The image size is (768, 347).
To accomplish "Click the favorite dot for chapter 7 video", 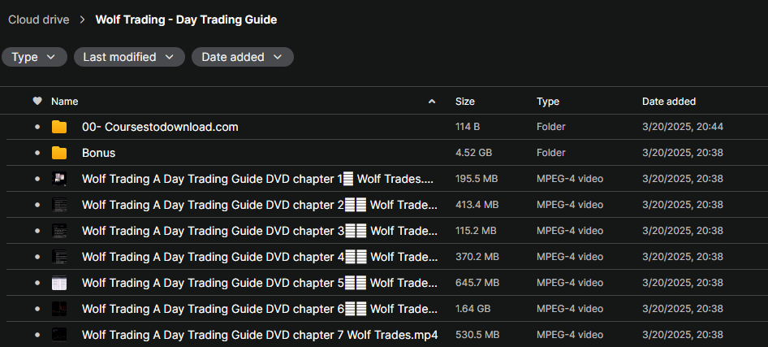I will pos(37,335).
